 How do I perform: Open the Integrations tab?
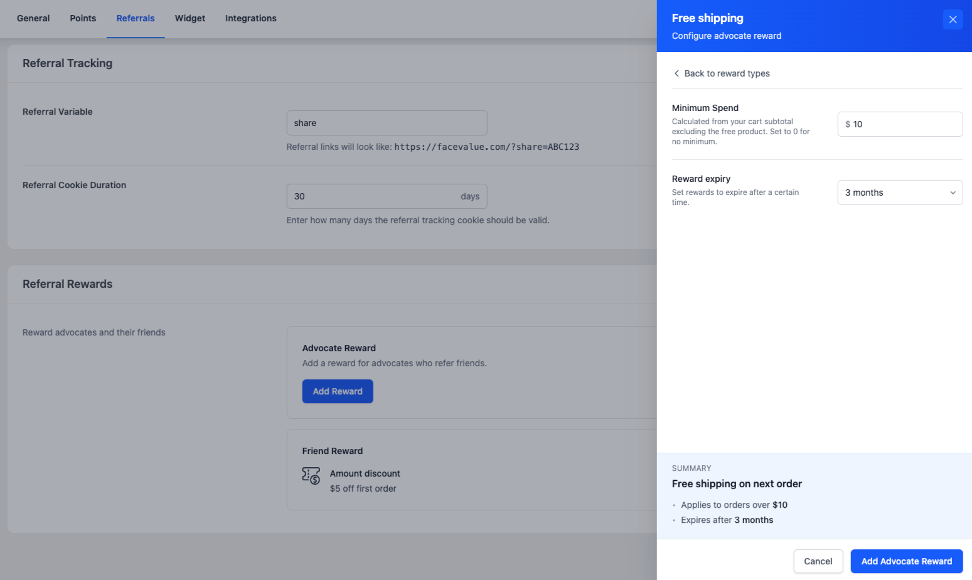[x=251, y=18]
